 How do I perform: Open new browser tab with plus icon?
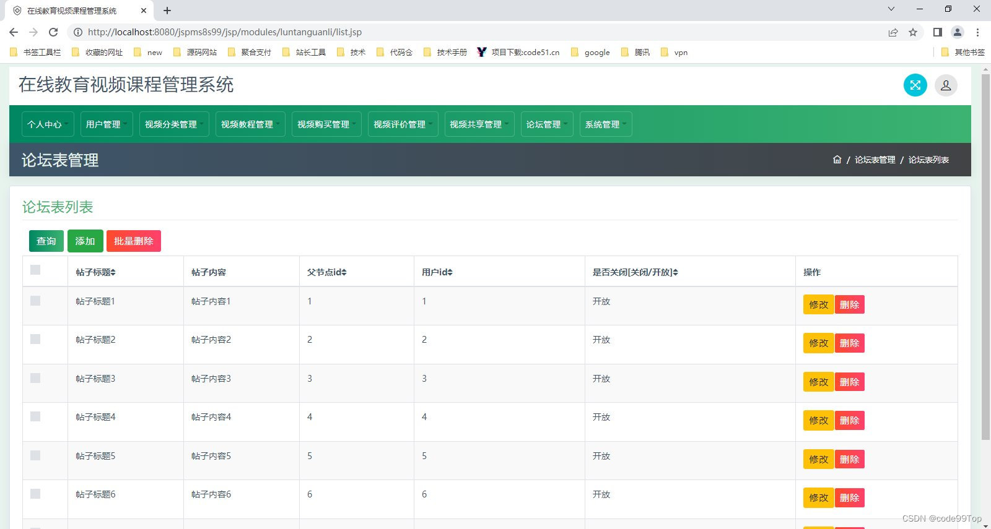pos(167,11)
